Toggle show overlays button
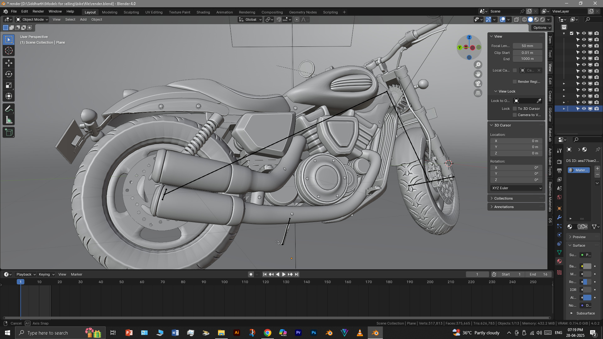 503,19
